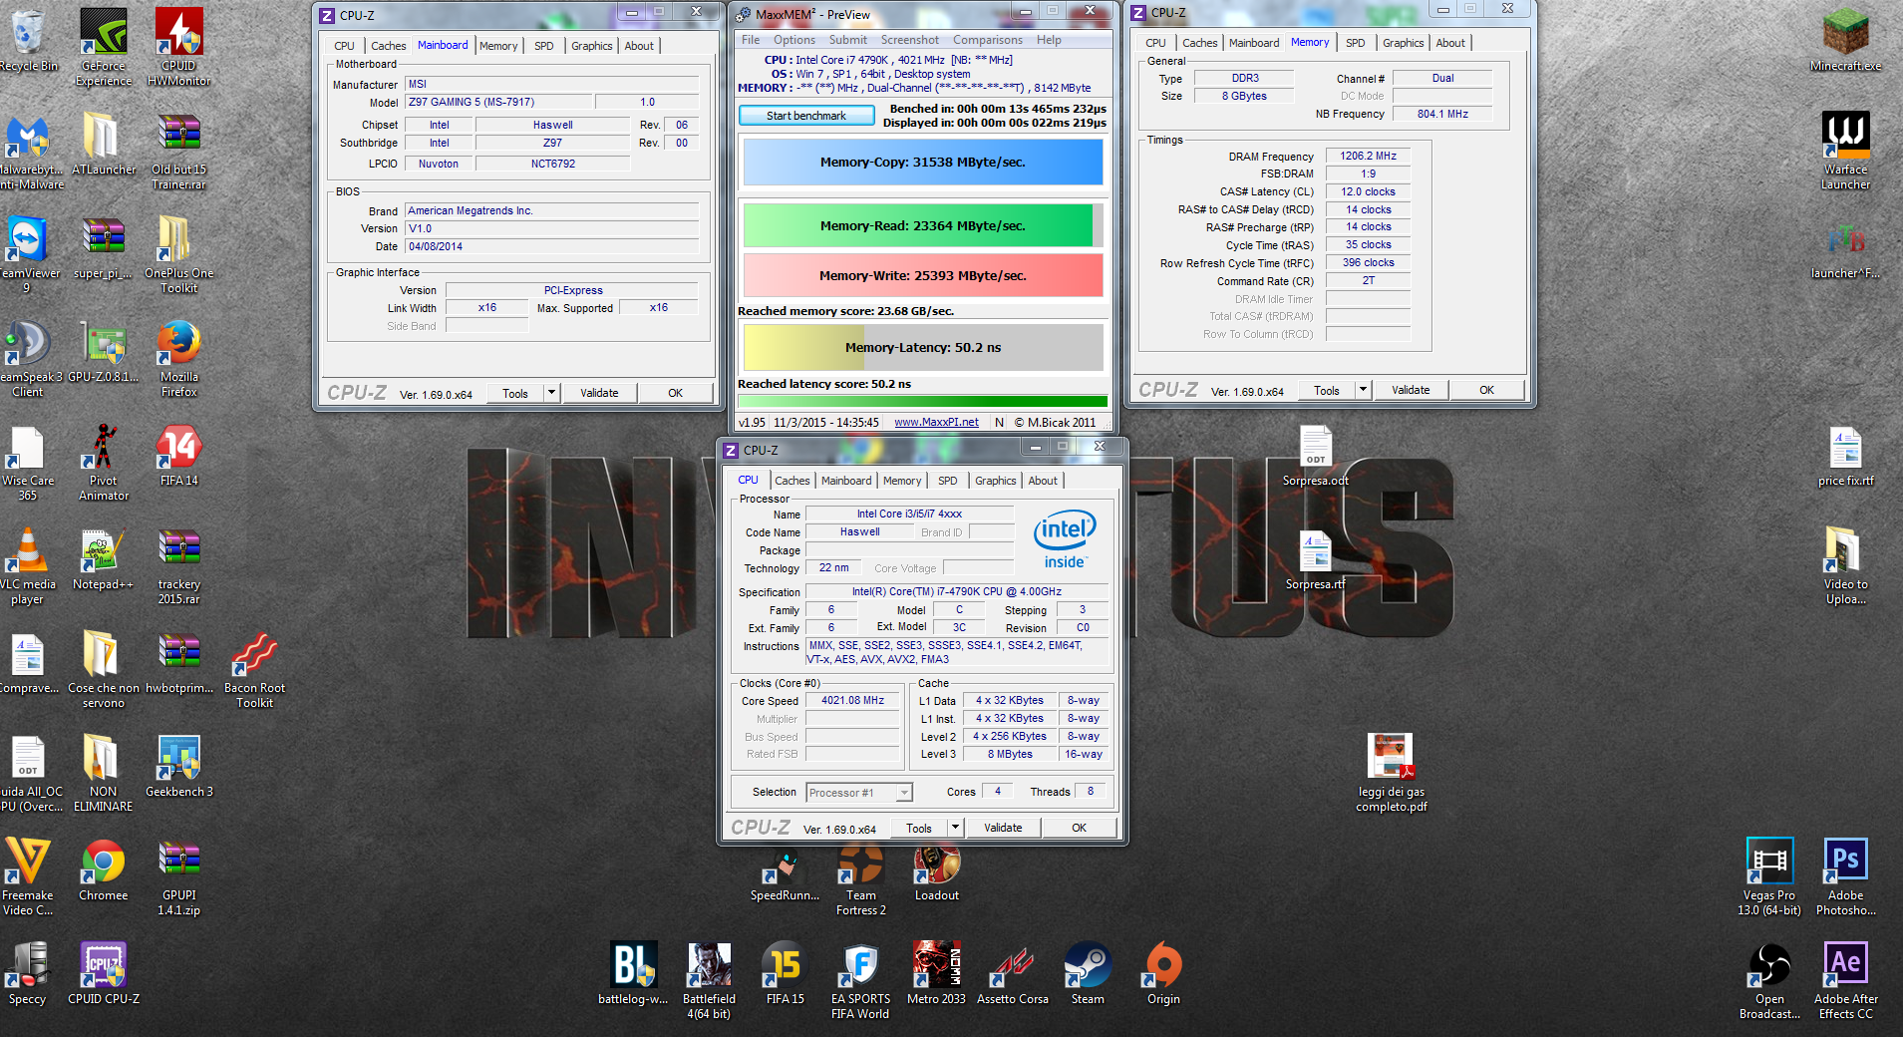Open Vegas Pro 13.0 shortcut
Image resolution: width=1903 pixels, height=1037 pixels.
point(1769,877)
